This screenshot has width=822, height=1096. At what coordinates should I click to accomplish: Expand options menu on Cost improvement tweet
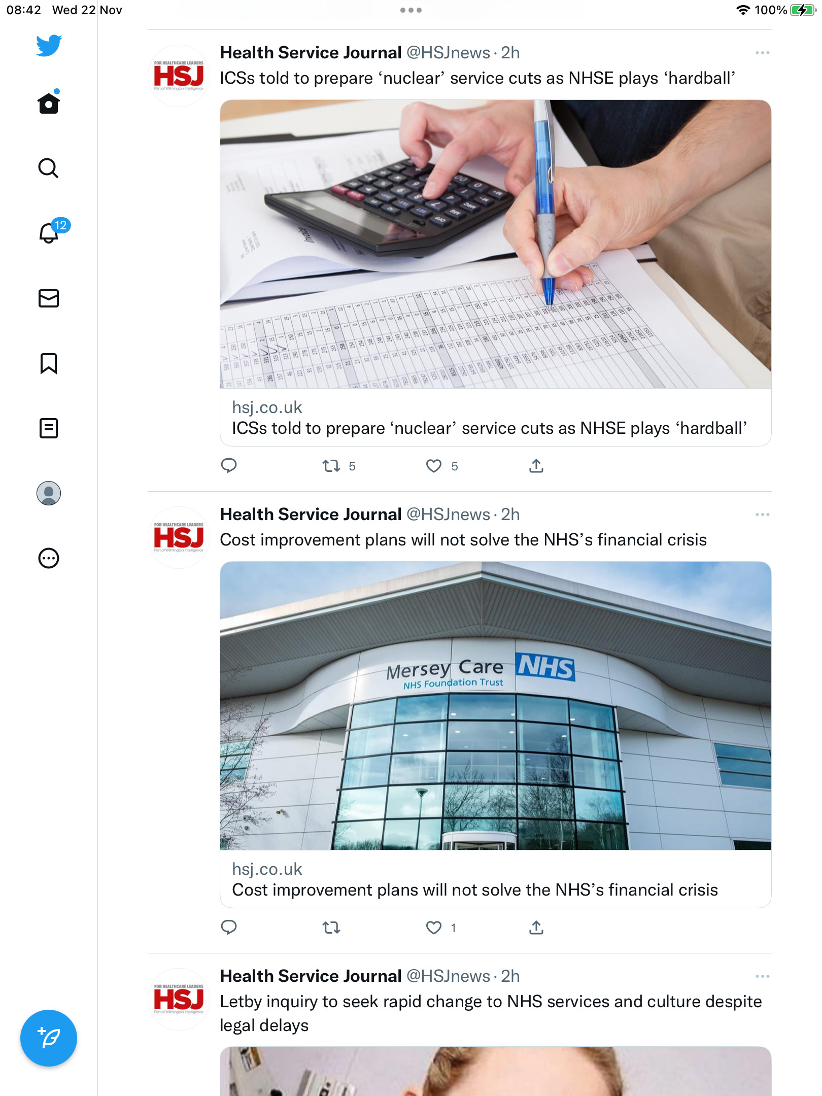[x=762, y=515]
